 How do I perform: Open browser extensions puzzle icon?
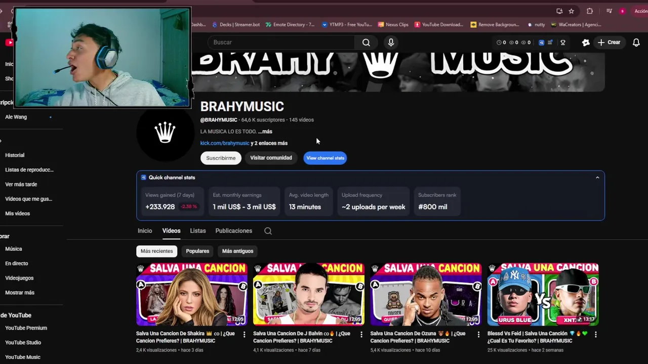pyautogui.click(x=590, y=11)
